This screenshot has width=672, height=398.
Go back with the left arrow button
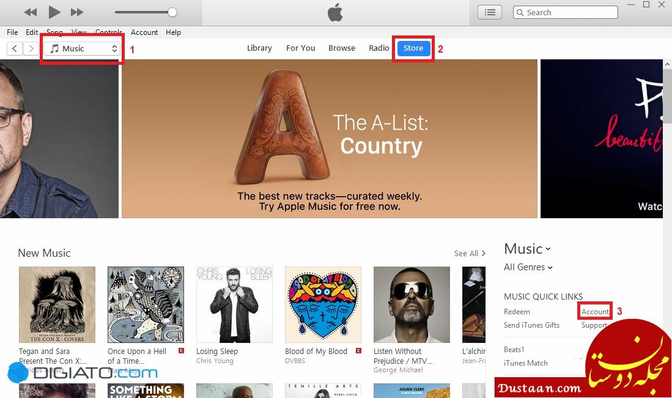point(15,48)
